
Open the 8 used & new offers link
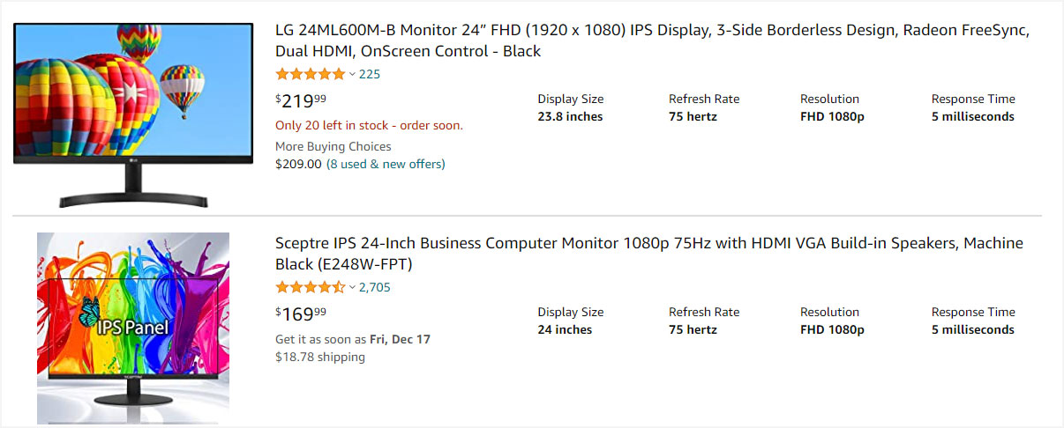tap(386, 164)
